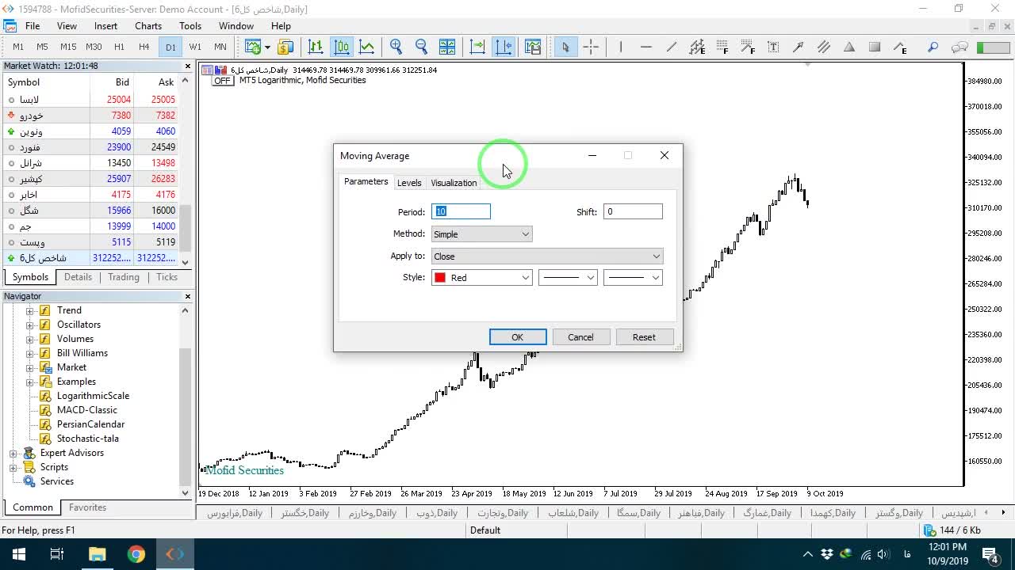
Task: Click the zoom in magnifier icon
Action: point(396,47)
